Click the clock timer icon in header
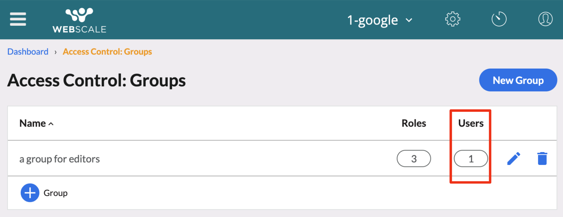This screenshot has height=217, width=563. click(499, 19)
